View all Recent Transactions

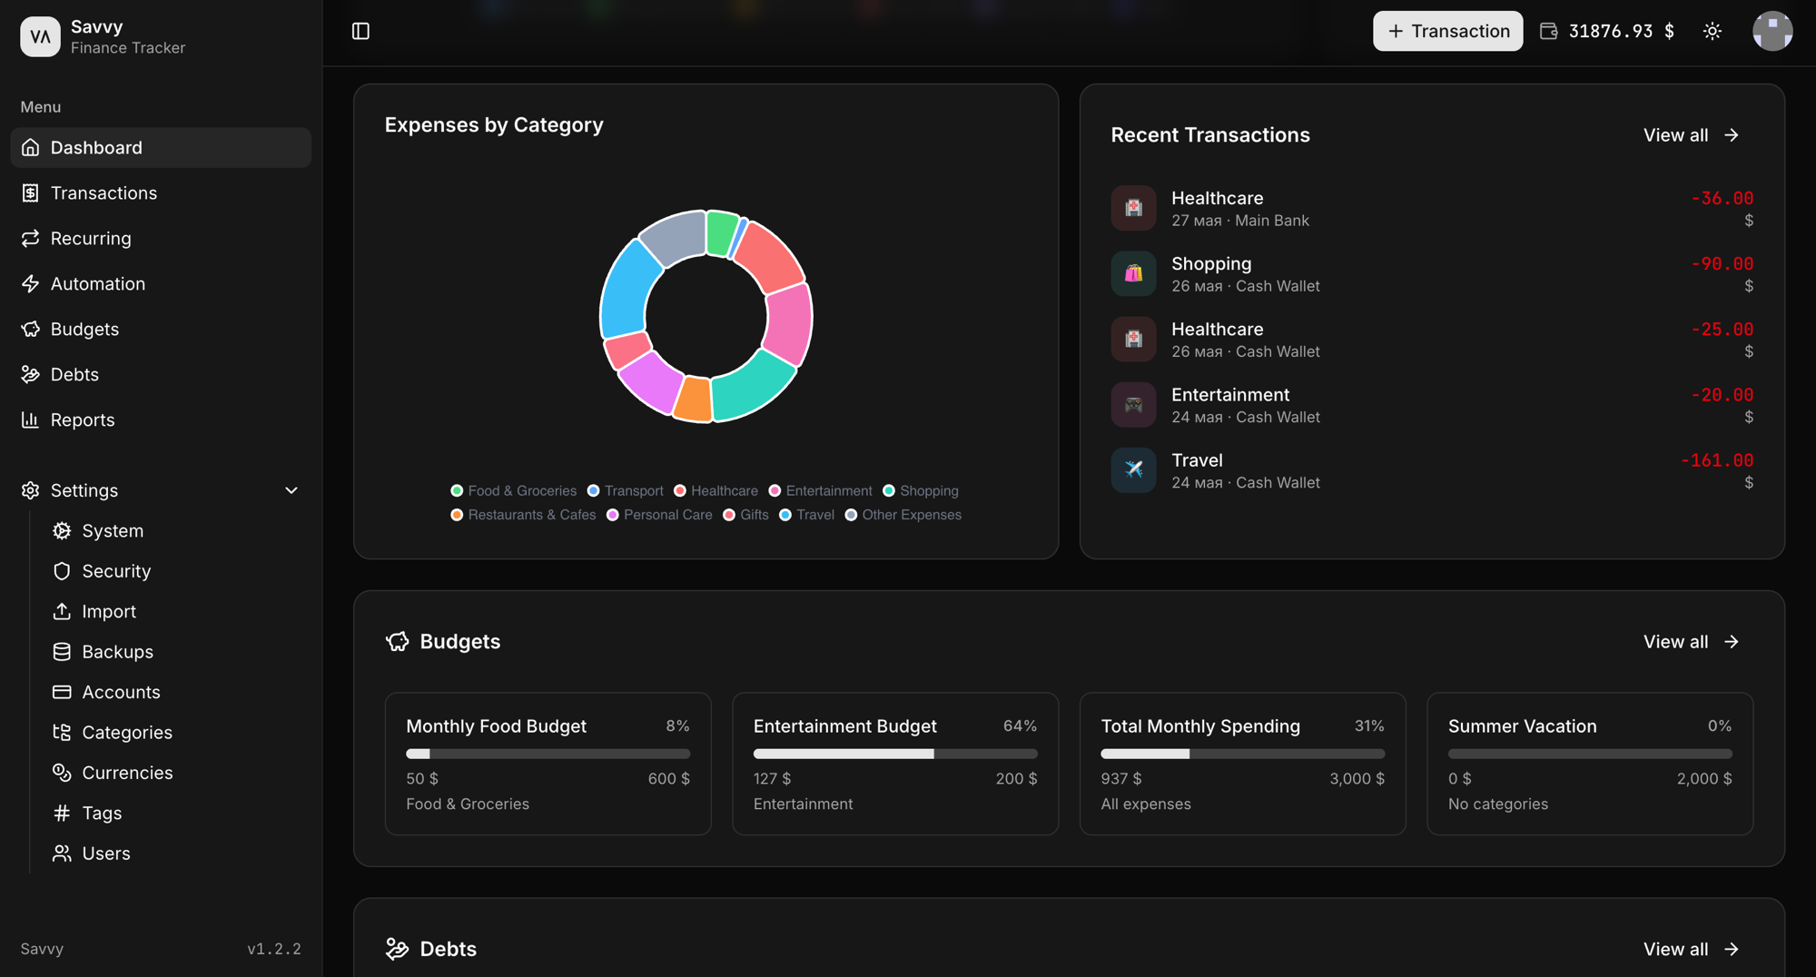coord(1691,134)
